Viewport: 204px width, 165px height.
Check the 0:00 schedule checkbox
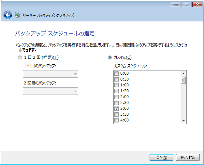click(116, 73)
